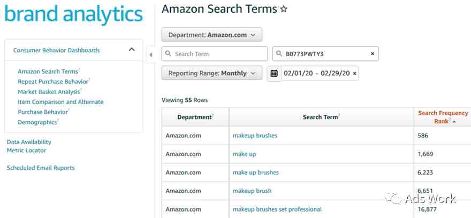Collapse Consumer Behavior Dashboards section

[132, 50]
